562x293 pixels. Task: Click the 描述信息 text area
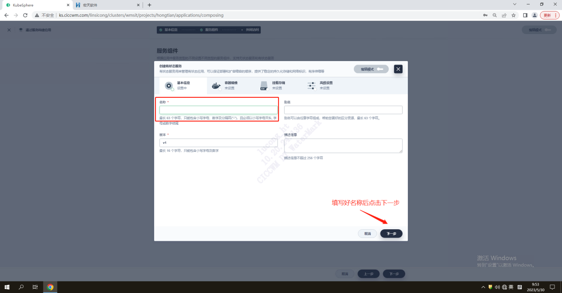click(x=343, y=146)
